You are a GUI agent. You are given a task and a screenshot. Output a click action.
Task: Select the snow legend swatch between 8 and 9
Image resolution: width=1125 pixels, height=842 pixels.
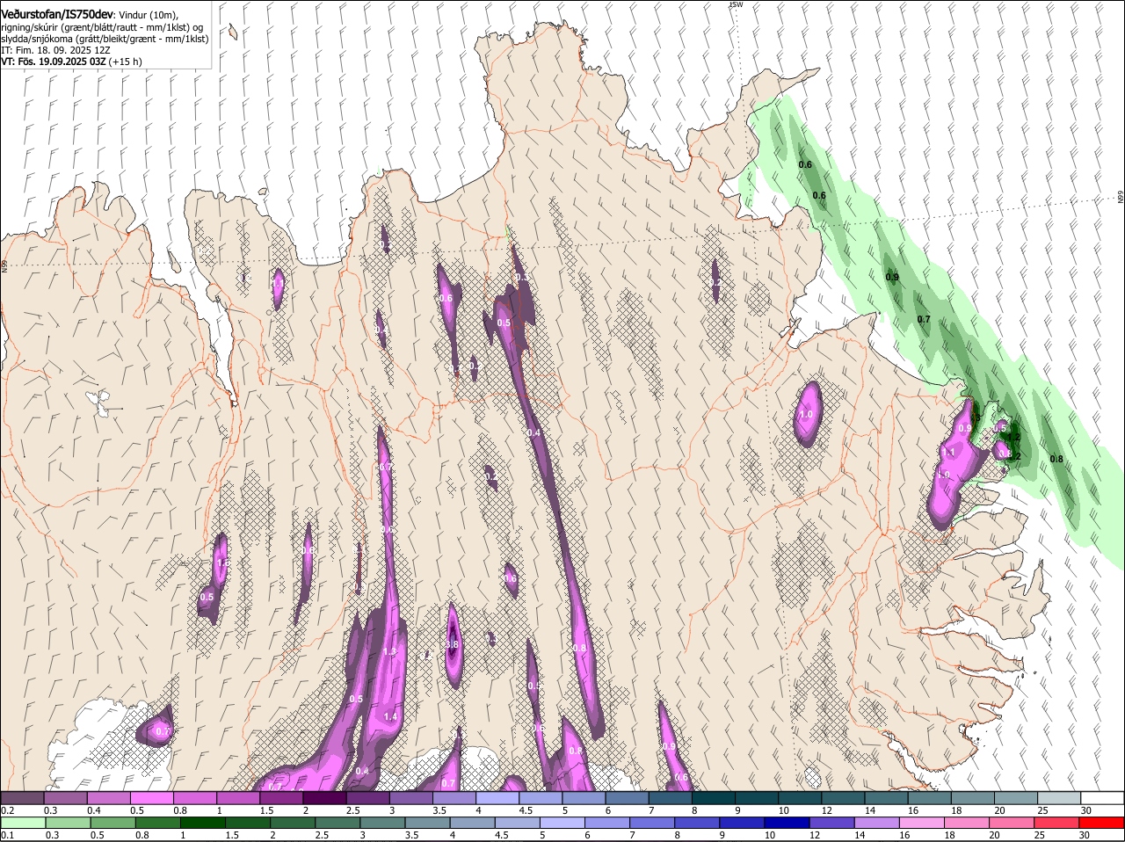tap(714, 798)
